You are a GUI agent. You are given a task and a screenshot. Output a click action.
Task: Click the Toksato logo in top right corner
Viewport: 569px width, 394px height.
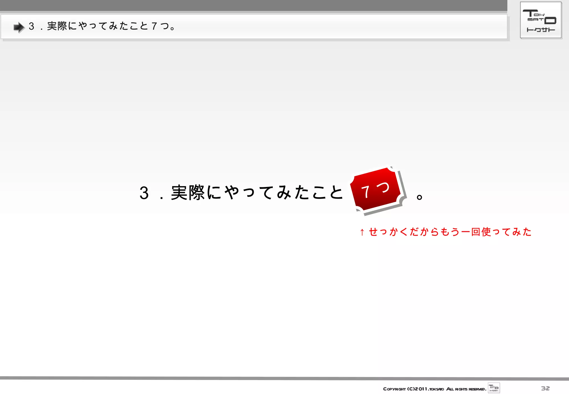[x=541, y=20]
